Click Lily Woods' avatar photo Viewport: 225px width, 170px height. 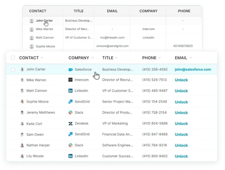coord(22,156)
